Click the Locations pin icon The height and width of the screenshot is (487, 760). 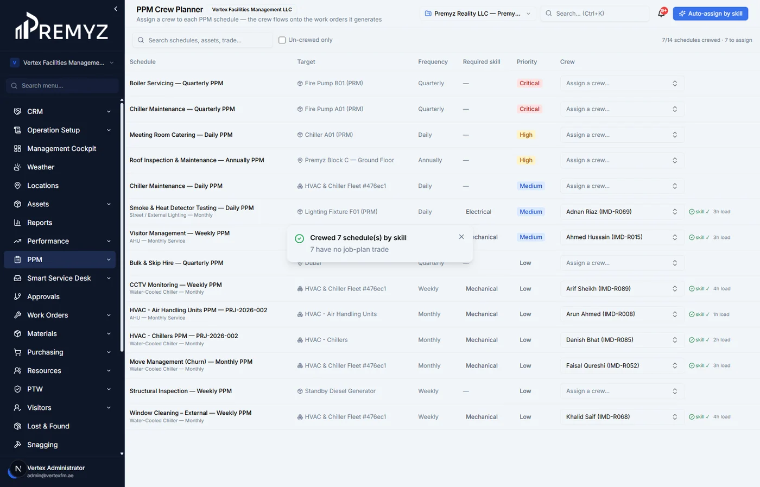[x=17, y=185]
